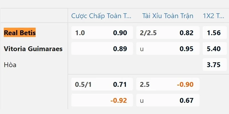Select the Real Betis team name
Viewport: 229px width, 114px height.
(x=20, y=32)
